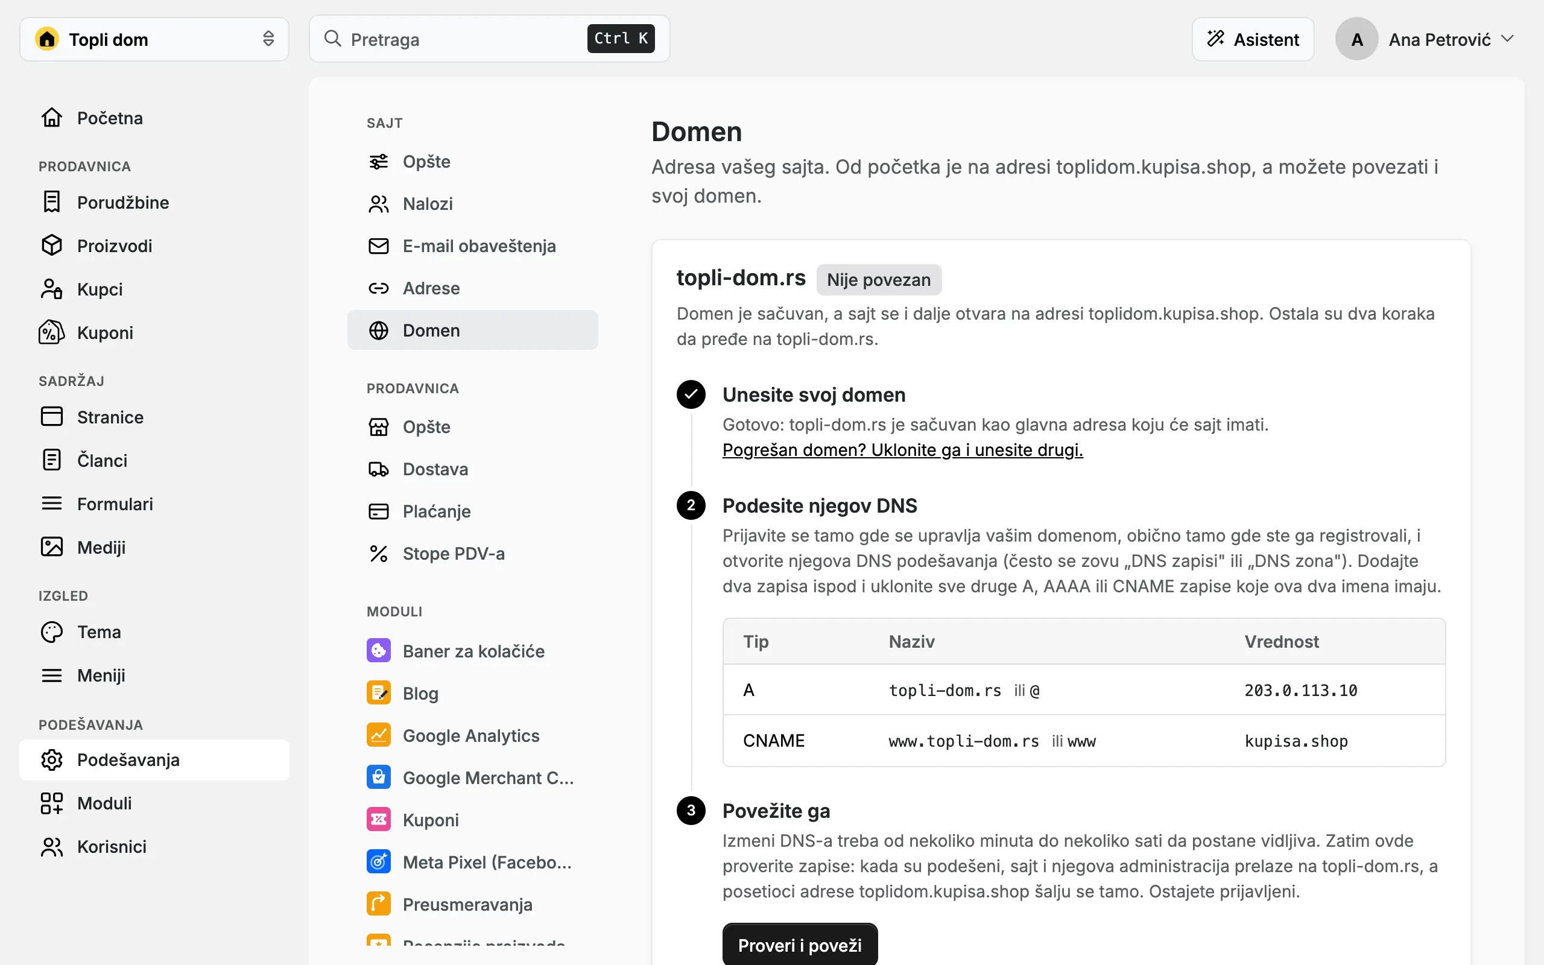
Task: Open Moduli grid-plus icon
Action: (x=52, y=803)
